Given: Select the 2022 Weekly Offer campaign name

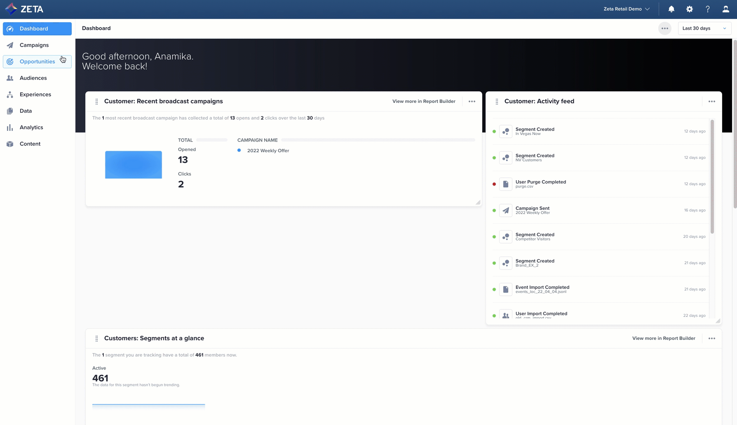Looking at the screenshot, I should click(268, 151).
